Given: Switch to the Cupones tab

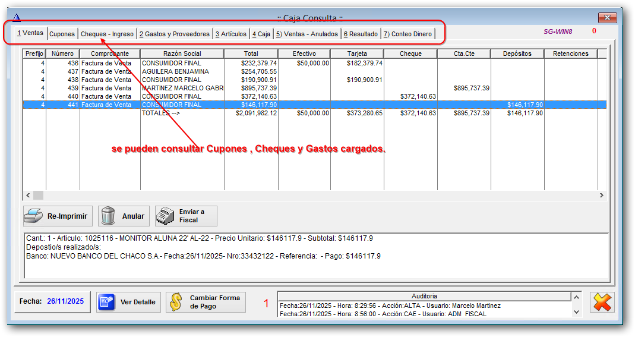Looking at the screenshot, I should coord(62,34).
